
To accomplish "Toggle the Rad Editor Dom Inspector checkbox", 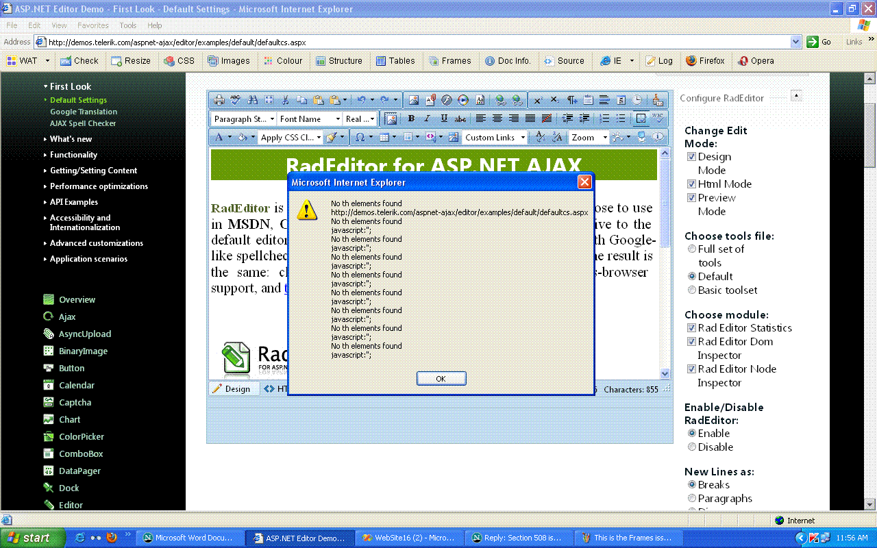I will (692, 342).
